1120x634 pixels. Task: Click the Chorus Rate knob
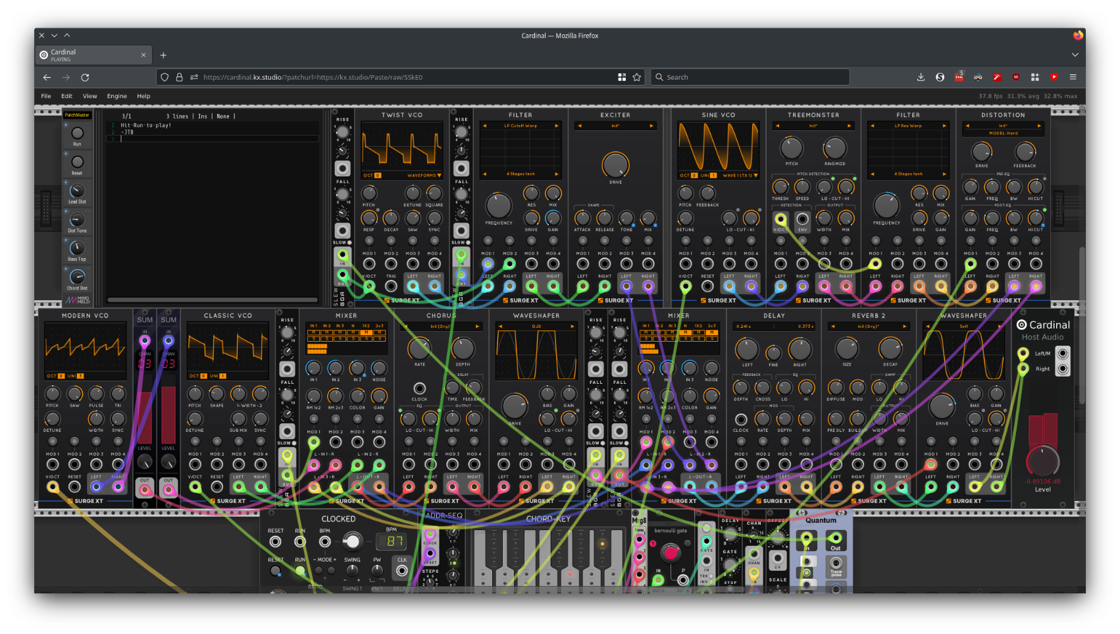pyautogui.click(x=419, y=349)
